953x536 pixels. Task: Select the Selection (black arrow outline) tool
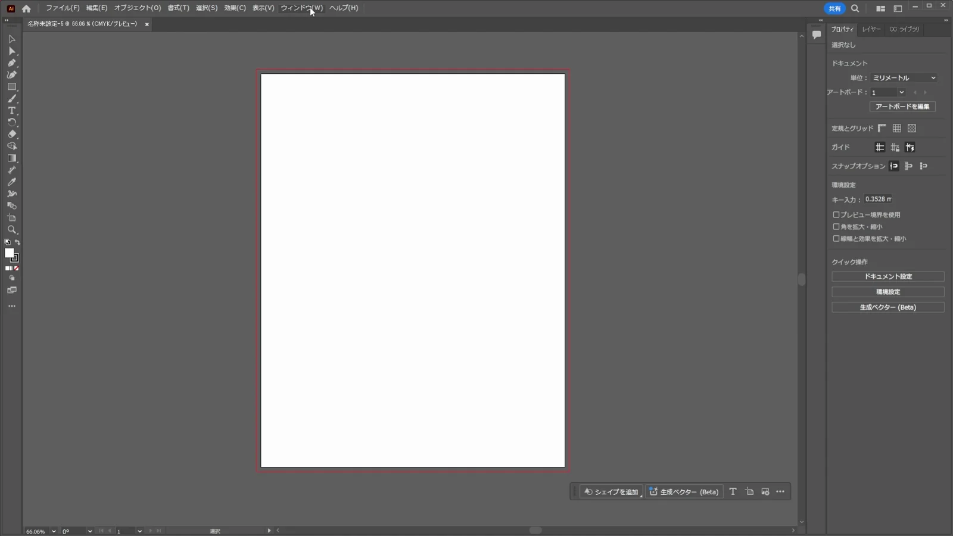click(x=11, y=39)
